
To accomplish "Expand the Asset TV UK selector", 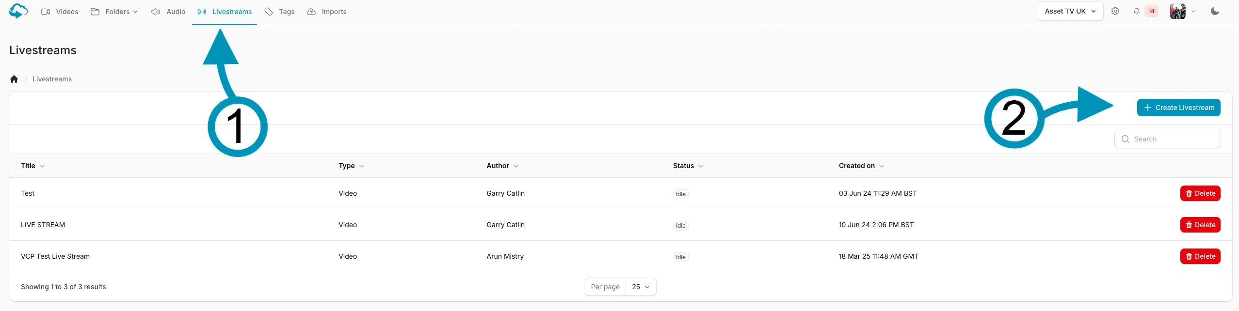I will [x=1070, y=11].
